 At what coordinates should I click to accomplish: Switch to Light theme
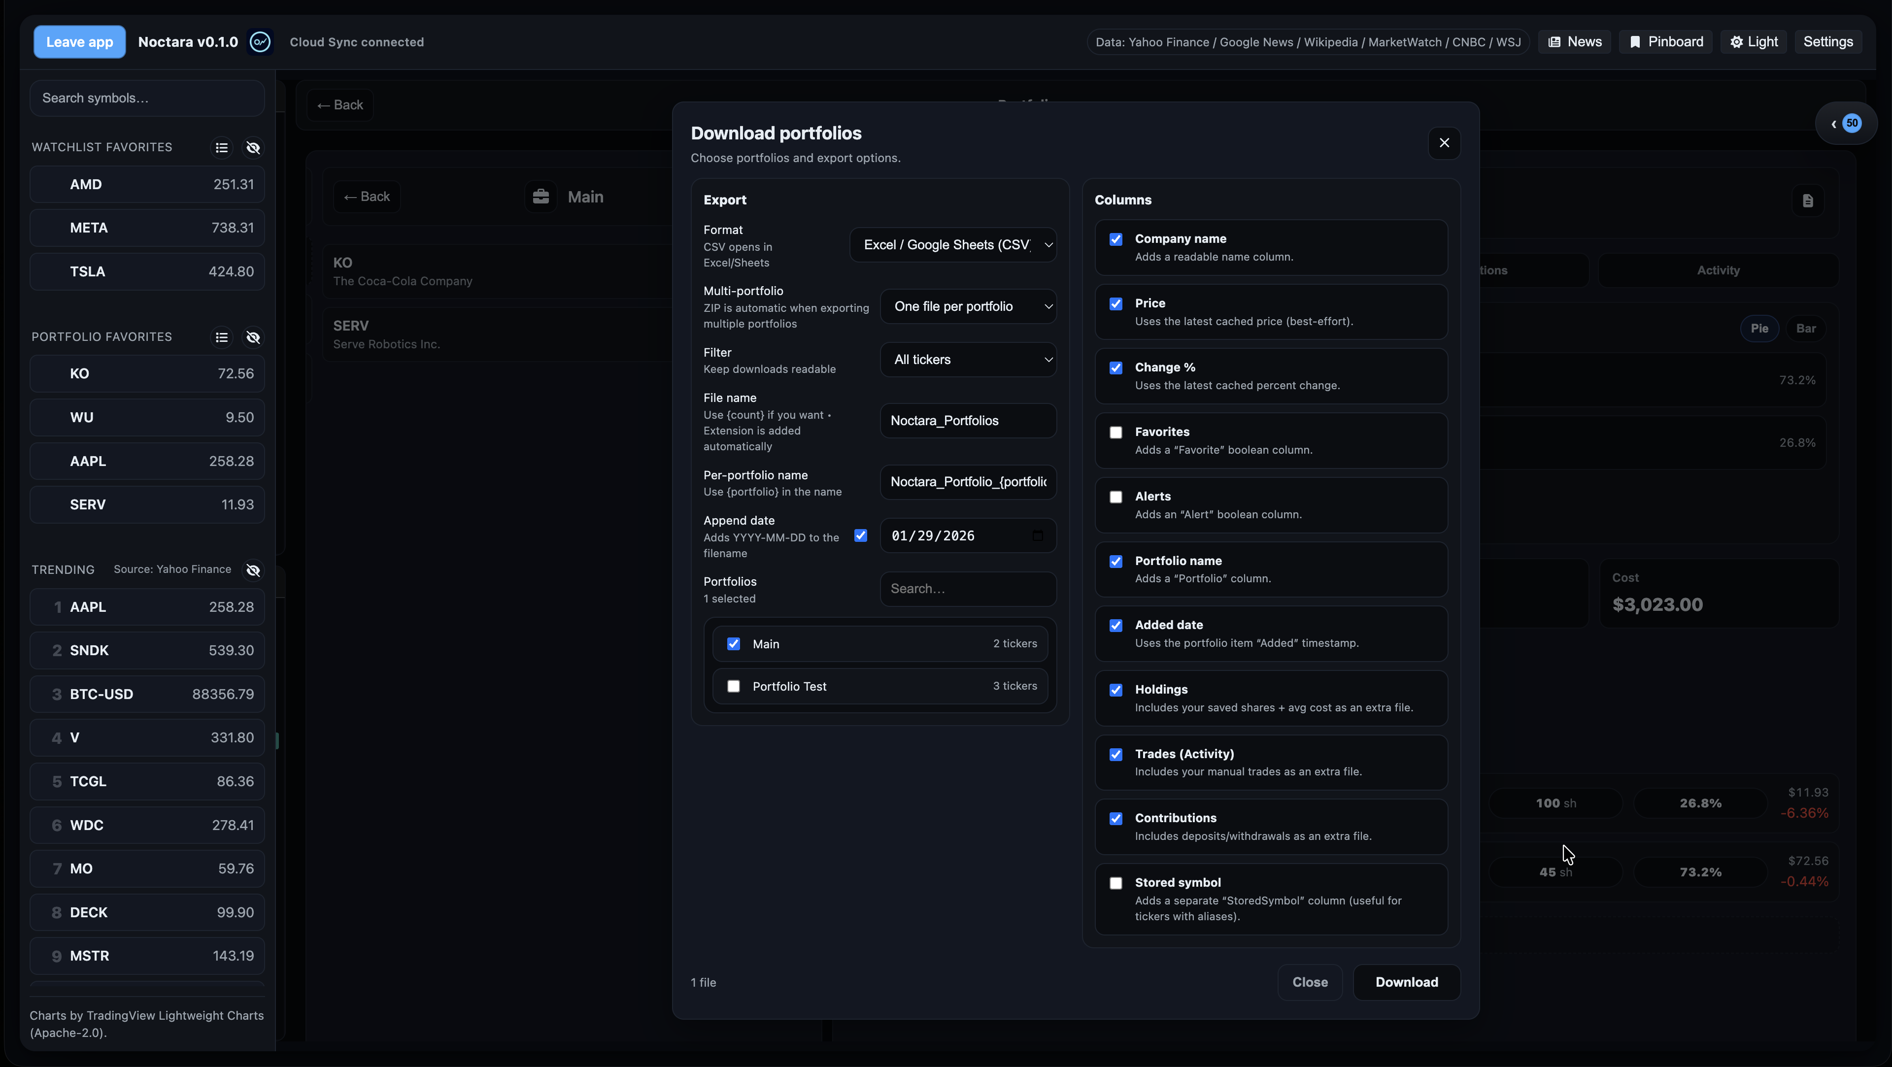click(1754, 42)
